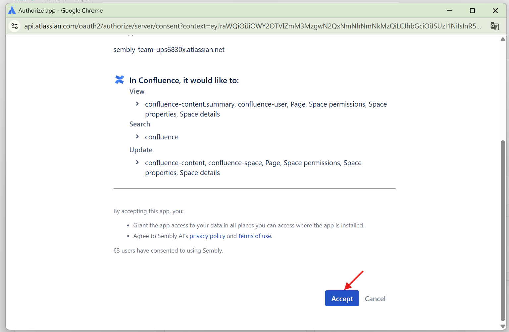509x332 pixels.
Task: Open the site information icon in address bar
Action: point(15,26)
